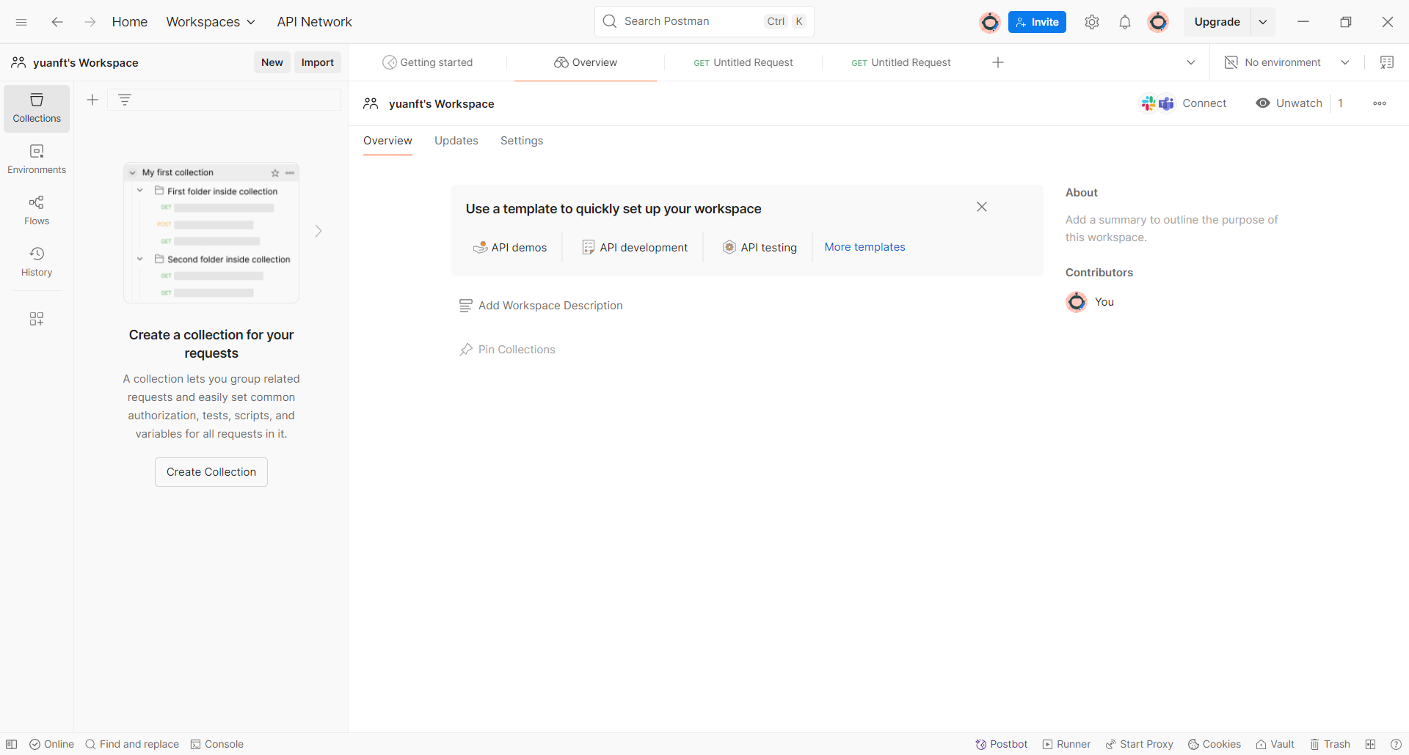The width and height of the screenshot is (1409, 755).
Task: Click the plus to create new collection
Action: (x=92, y=100)
